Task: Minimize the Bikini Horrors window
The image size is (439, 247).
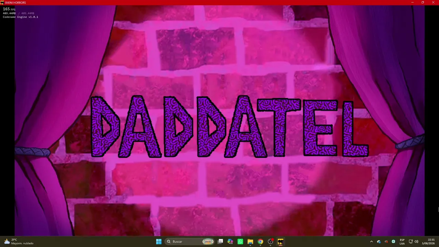Action: coord(413,2)
